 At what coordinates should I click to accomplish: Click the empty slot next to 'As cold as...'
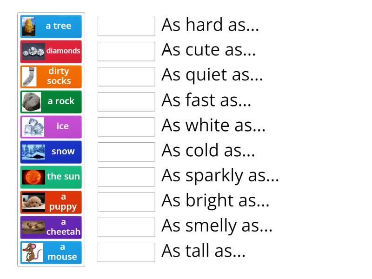click(126, 152)
